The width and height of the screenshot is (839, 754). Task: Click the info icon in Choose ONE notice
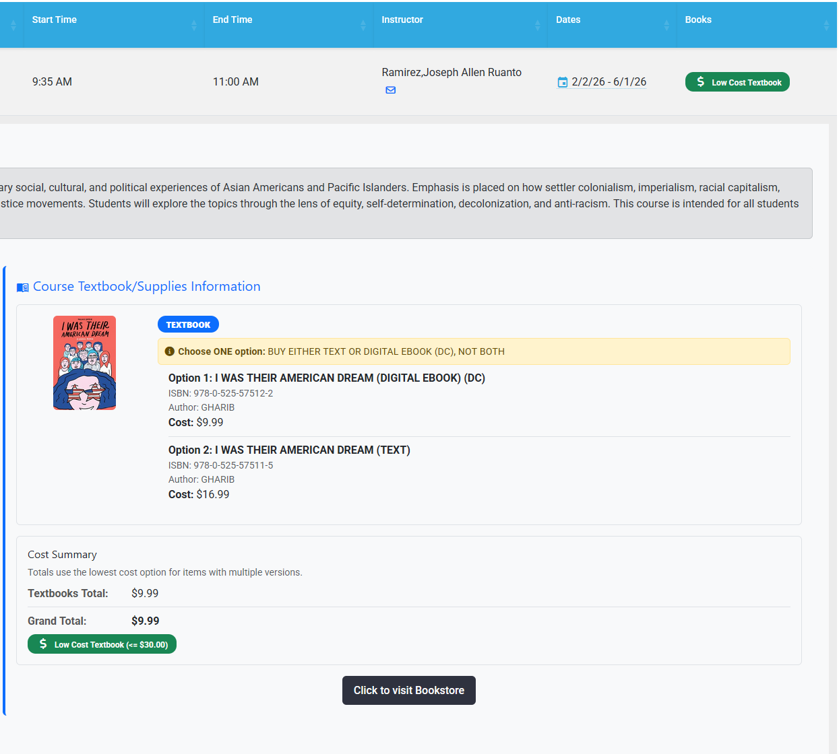169,351
